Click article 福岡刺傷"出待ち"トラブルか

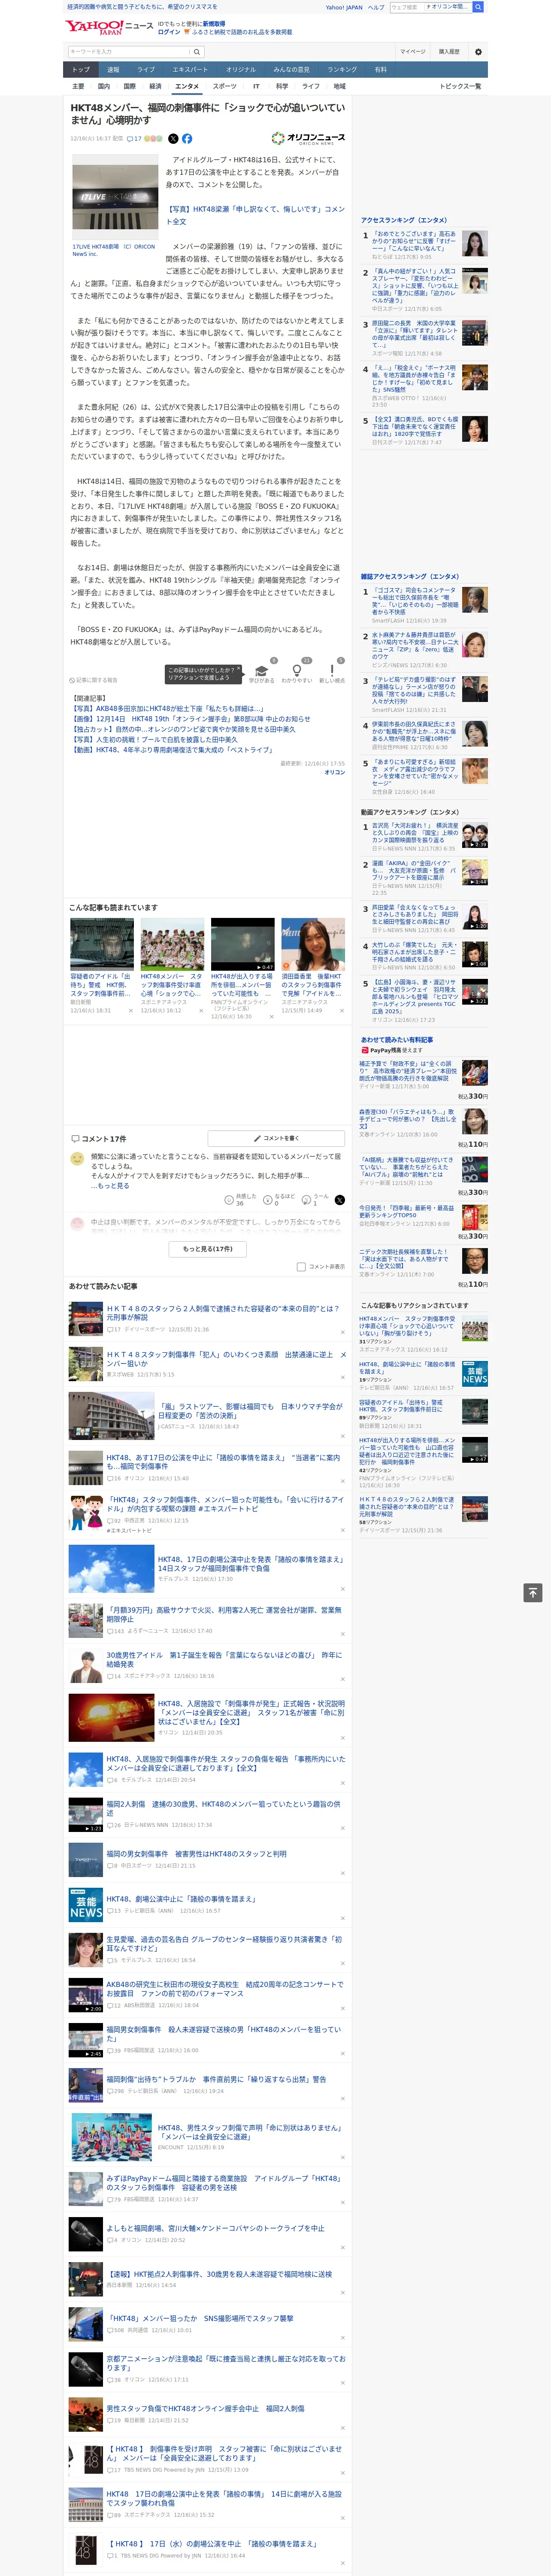(x=216, y=2079)
